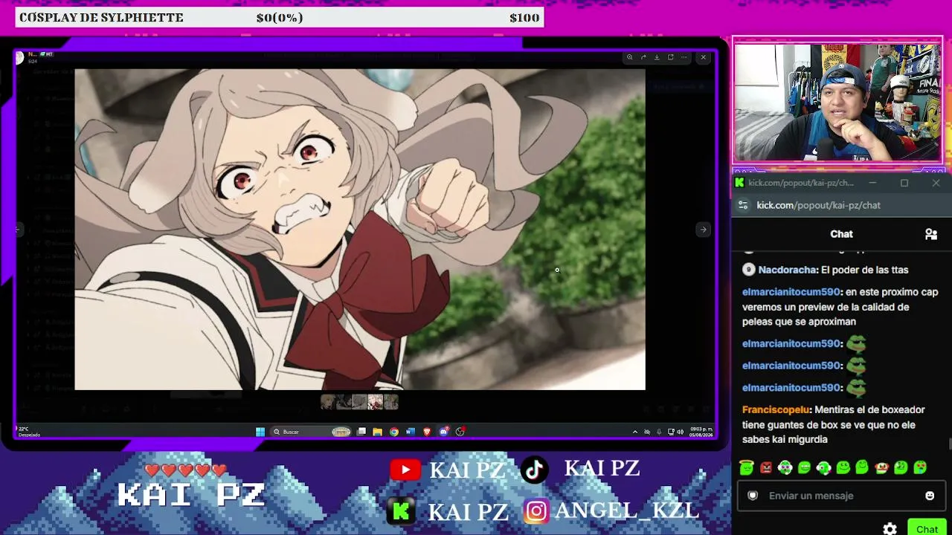Screen dimensions: 952x535
Task: Insert the fifth quick emote with headset
Action: [823, 467]
